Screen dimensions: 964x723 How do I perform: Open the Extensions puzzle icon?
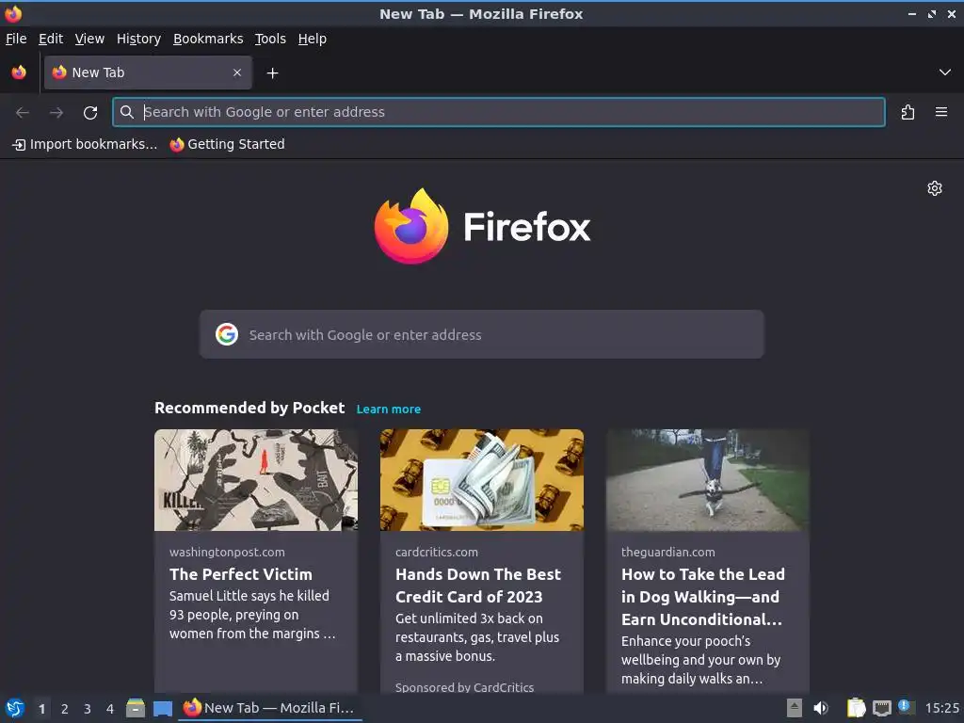coord(908,113)
